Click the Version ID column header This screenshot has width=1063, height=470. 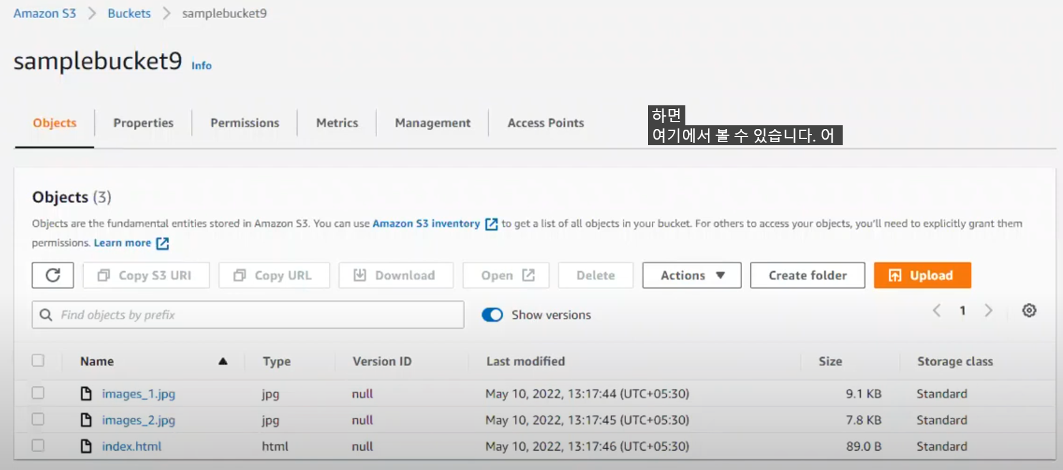tap(382, 361)
